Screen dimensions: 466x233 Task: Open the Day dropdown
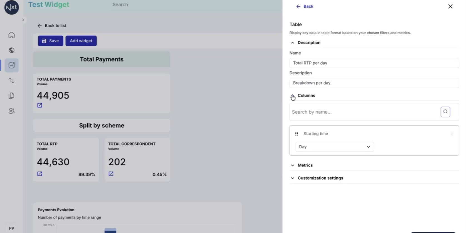(334, 147)
